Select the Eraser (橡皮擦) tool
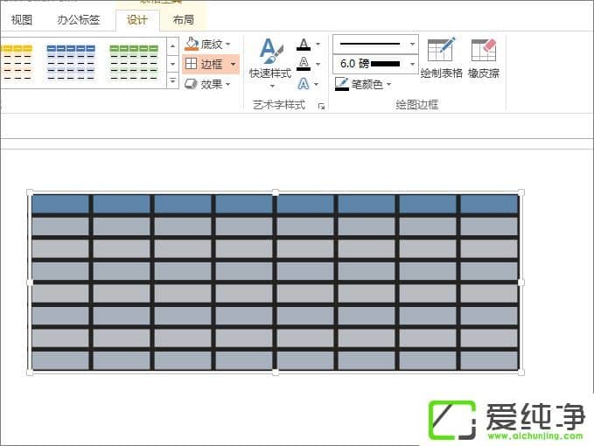Image resolution: width=594 pixels, height=446 pixels. (x=483, y=59)
